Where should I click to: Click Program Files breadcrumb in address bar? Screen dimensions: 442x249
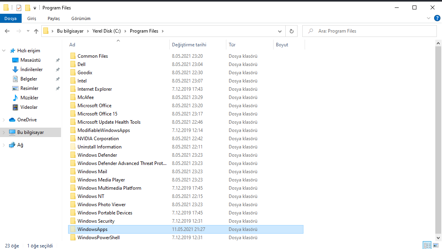coord(144,31)
